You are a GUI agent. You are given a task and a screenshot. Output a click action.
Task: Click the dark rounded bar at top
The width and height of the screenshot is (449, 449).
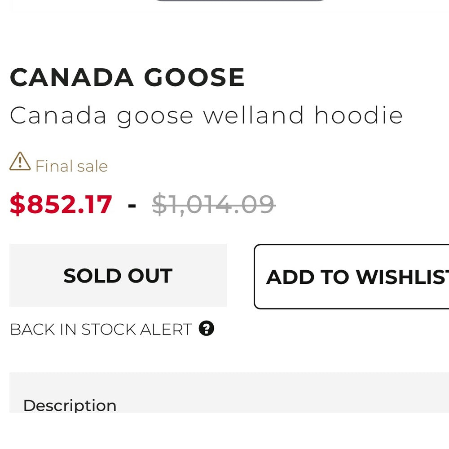click(x=240, y=0)
